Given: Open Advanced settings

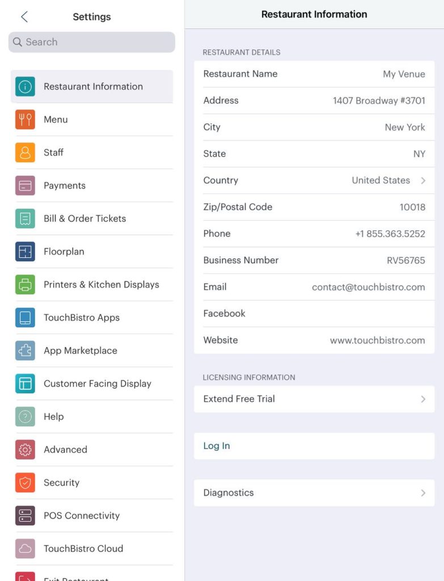Looking at the screenshot, I should pyautogui.click(x=92, y=449).
